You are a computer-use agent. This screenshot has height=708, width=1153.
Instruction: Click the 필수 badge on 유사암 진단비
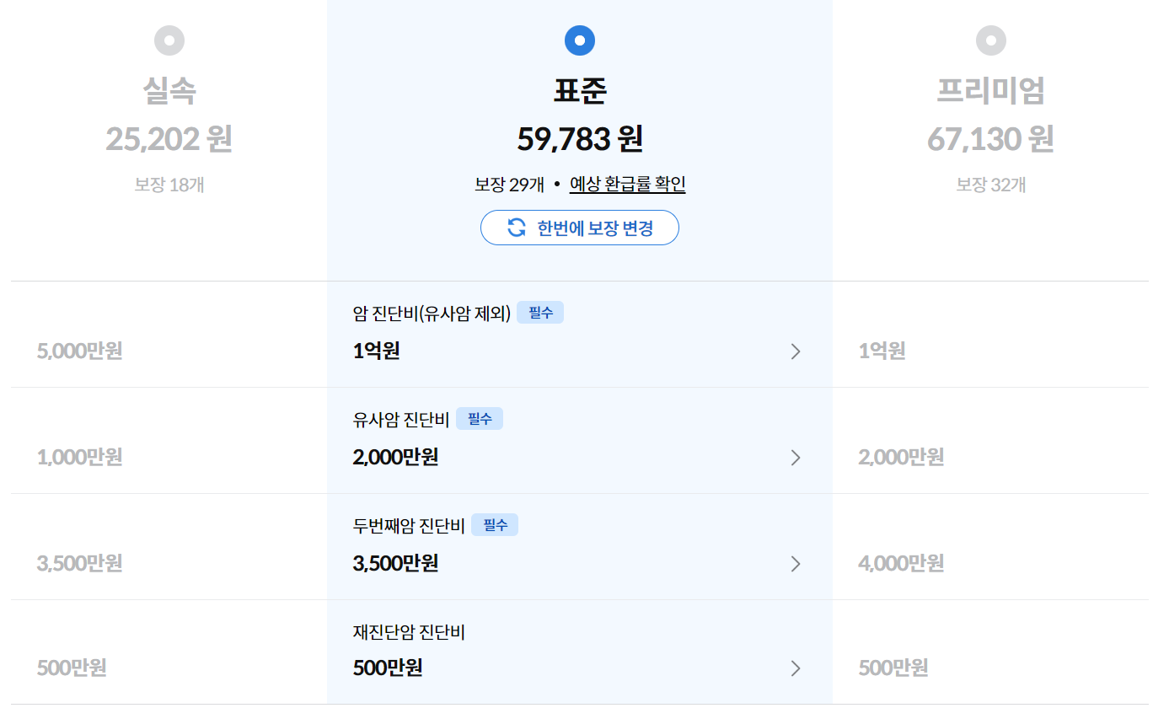tap(480, 418)
